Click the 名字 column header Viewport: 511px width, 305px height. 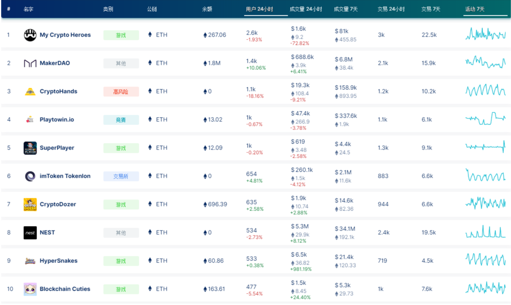pyautogui.click(x=28, y=9)
